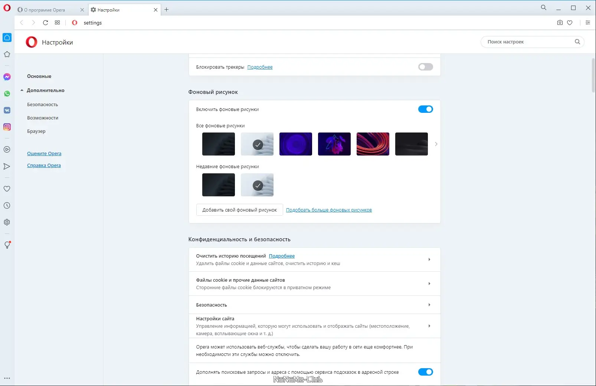This screenshot has width=596, height=386.
Task: Open WhatsApp in the sidebar
Action: pyautogui.click(x=7, y=94)
